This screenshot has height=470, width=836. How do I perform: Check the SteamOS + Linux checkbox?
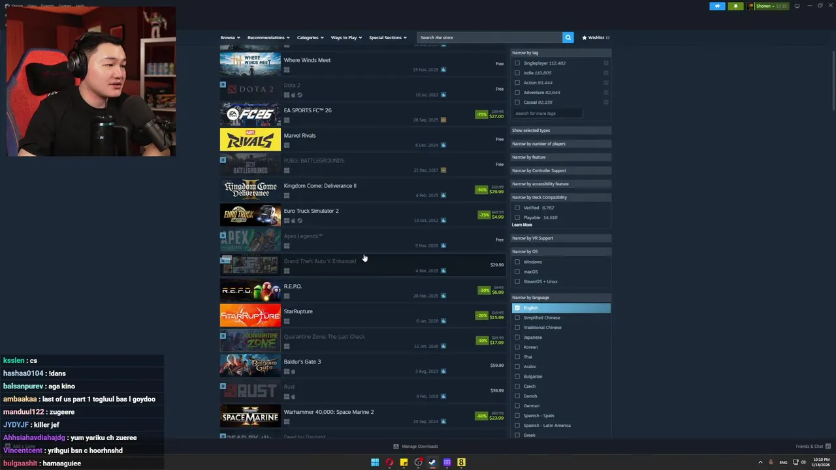(x=517, y=281)
